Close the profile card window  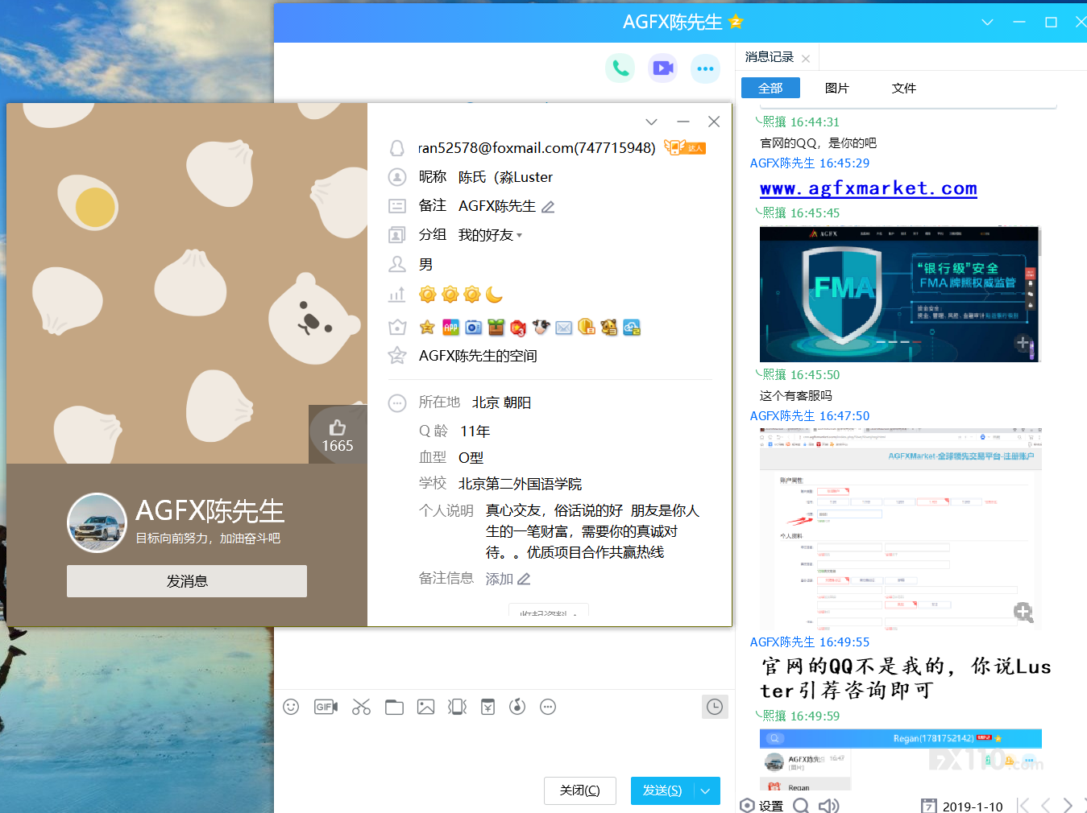pyautogui.click(x=714, y=122)
